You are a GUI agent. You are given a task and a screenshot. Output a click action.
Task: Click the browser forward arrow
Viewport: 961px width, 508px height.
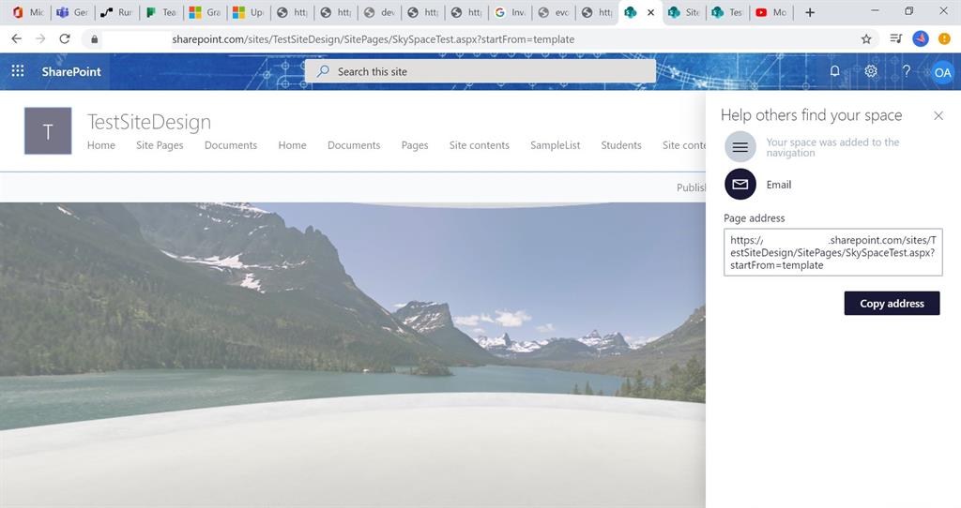40,38
